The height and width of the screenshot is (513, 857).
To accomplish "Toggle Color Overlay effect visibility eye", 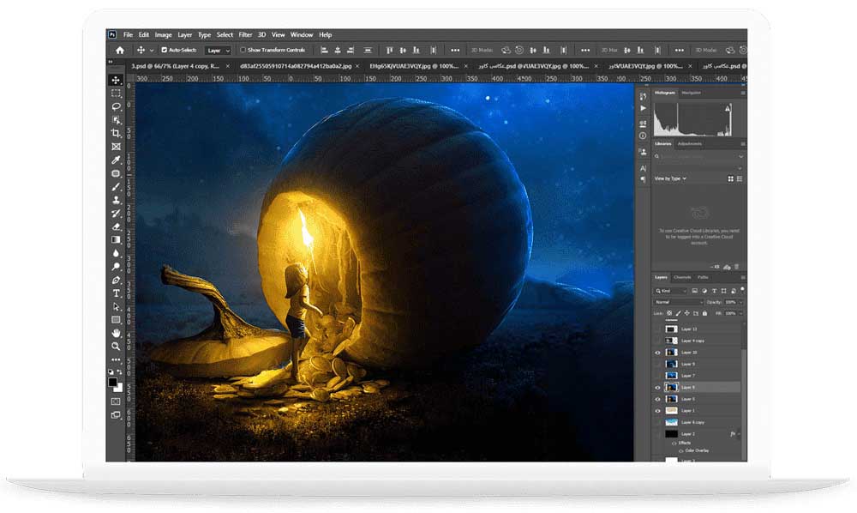I will point(680,450).
